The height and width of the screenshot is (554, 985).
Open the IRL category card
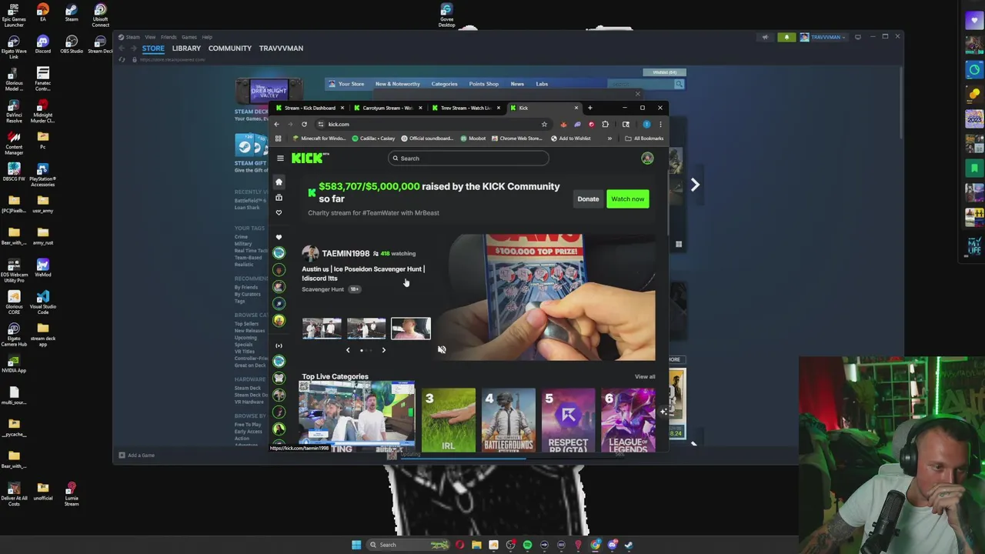pyautogui.click(x=449, y=420)
